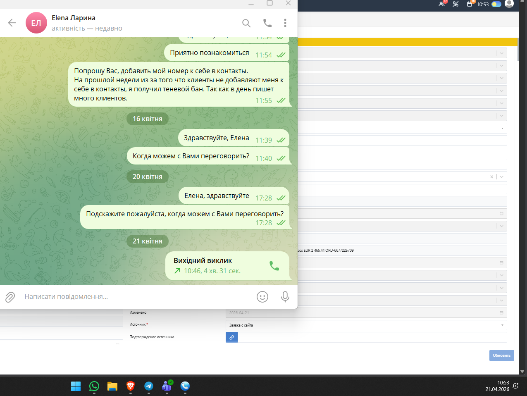Expand the first grey dropdown below yellow bar

[x=402, y=53]
